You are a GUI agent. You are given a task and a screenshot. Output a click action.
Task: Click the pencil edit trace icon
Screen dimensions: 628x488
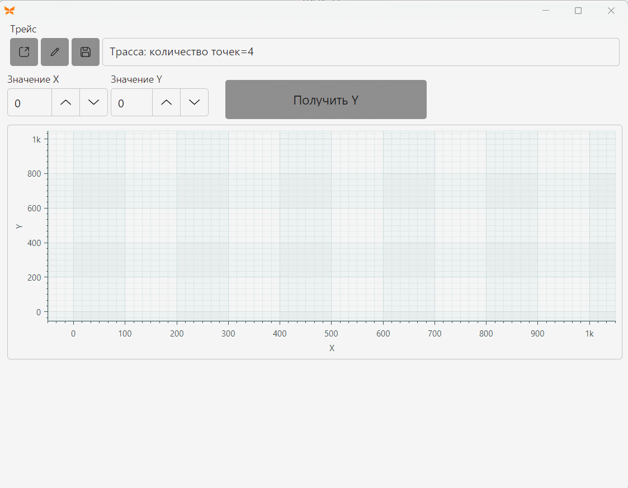tap(55, 52)
